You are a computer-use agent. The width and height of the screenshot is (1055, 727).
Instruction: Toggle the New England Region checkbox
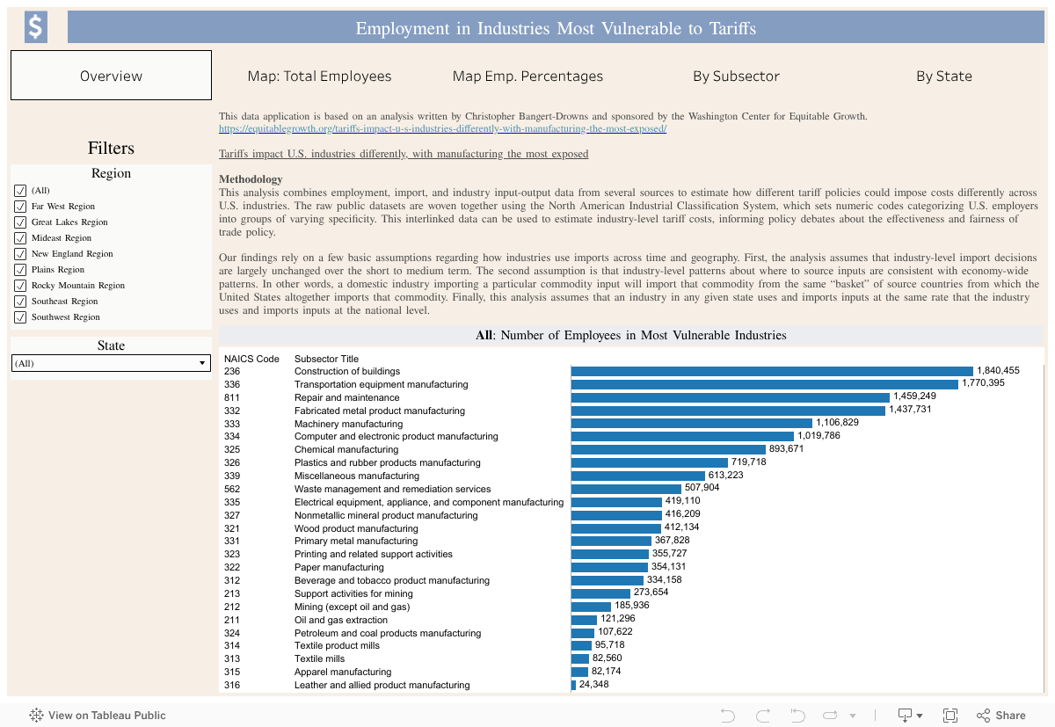tap(19, 254)
